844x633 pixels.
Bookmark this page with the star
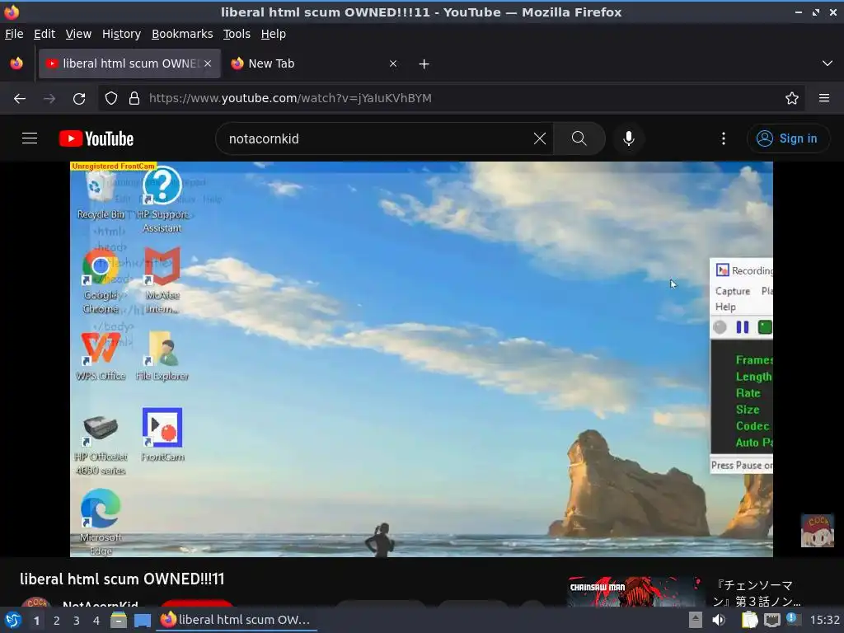pos(791,99)
